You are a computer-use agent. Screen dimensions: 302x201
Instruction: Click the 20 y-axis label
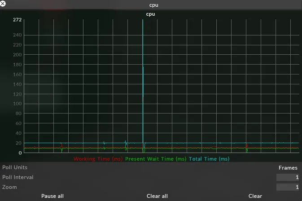point(18,143)
